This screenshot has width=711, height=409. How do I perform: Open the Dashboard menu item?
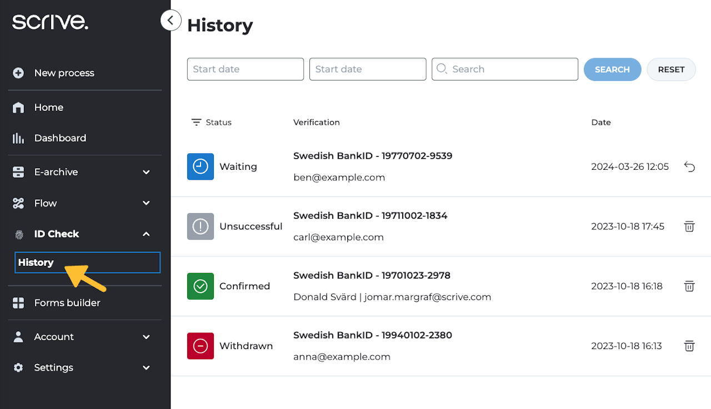[x=60, y=138]
